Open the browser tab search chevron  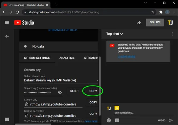coord(145,3)
